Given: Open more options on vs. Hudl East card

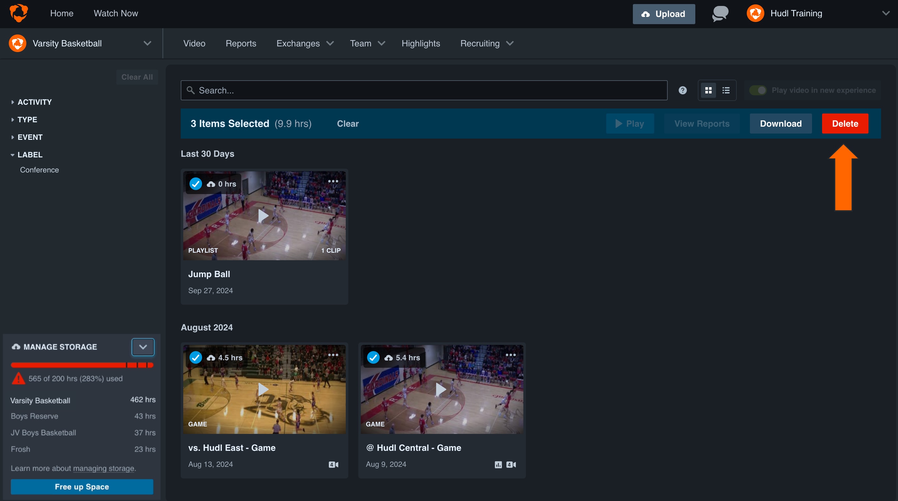Looking at the screenshot, I should pos(333,355).
